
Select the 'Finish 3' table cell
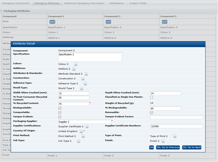click(x=187, y=155)
